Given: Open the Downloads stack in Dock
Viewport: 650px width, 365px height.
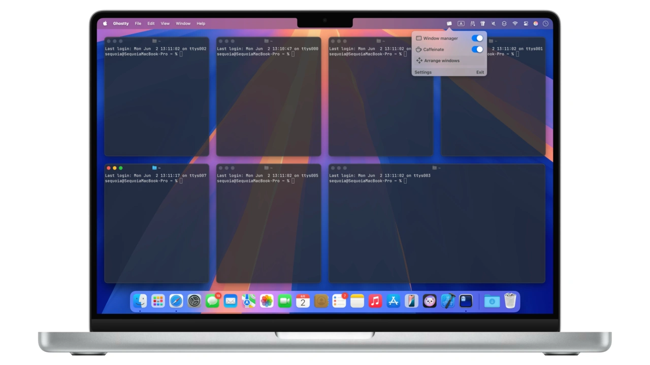Looking at the screenshot, I should coord(492,301).
